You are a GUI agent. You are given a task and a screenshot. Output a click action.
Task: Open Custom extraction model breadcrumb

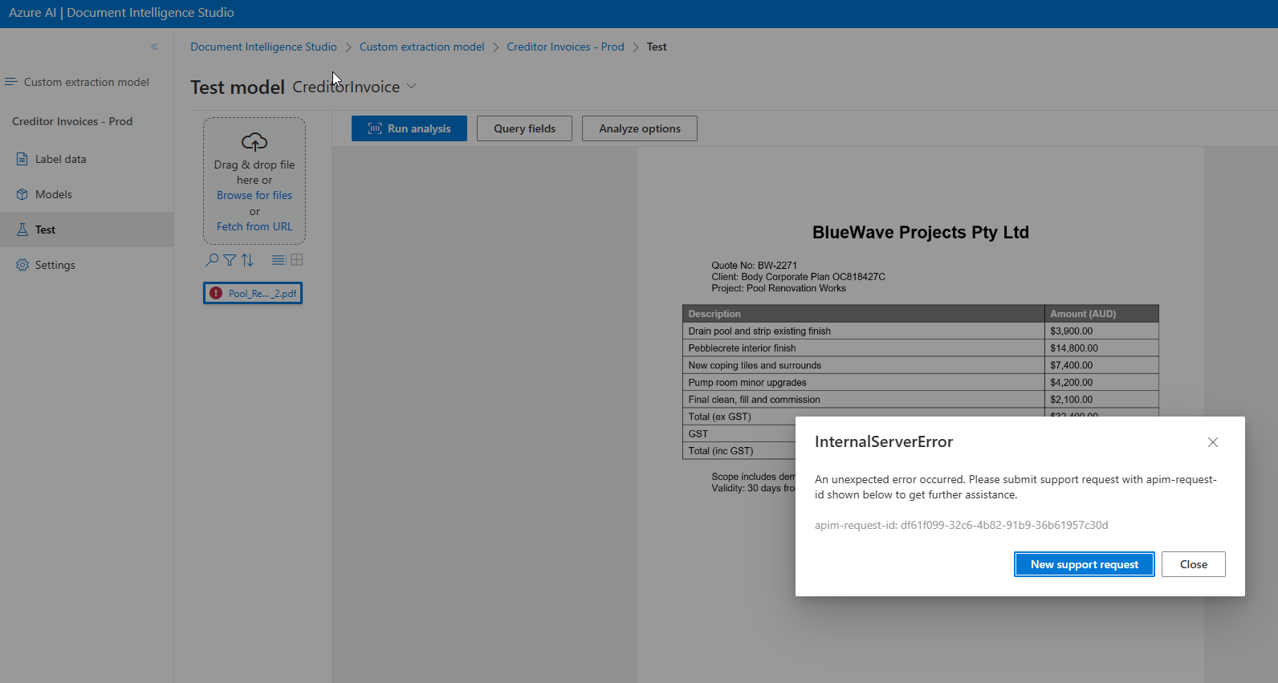click(422, 47)
